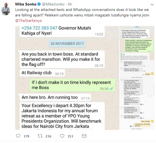The height and width of the screenshot is (143, 156).
Task: Click the tweet text body
Action: pyautogui.click(x=82, y=15)
